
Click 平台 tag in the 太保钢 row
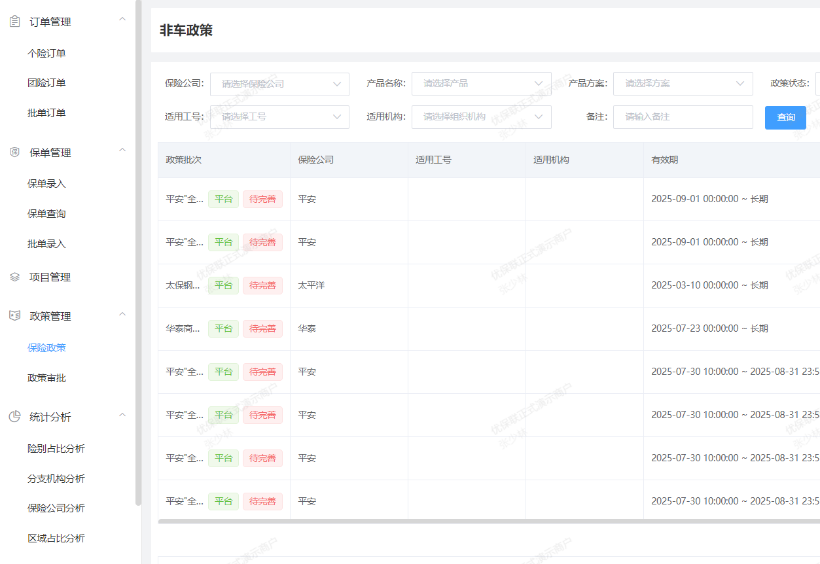point(224,286)
